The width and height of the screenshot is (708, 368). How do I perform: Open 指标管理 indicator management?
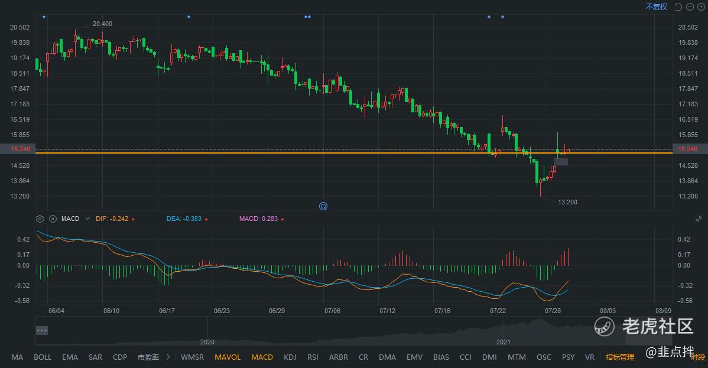click(620, 357)
